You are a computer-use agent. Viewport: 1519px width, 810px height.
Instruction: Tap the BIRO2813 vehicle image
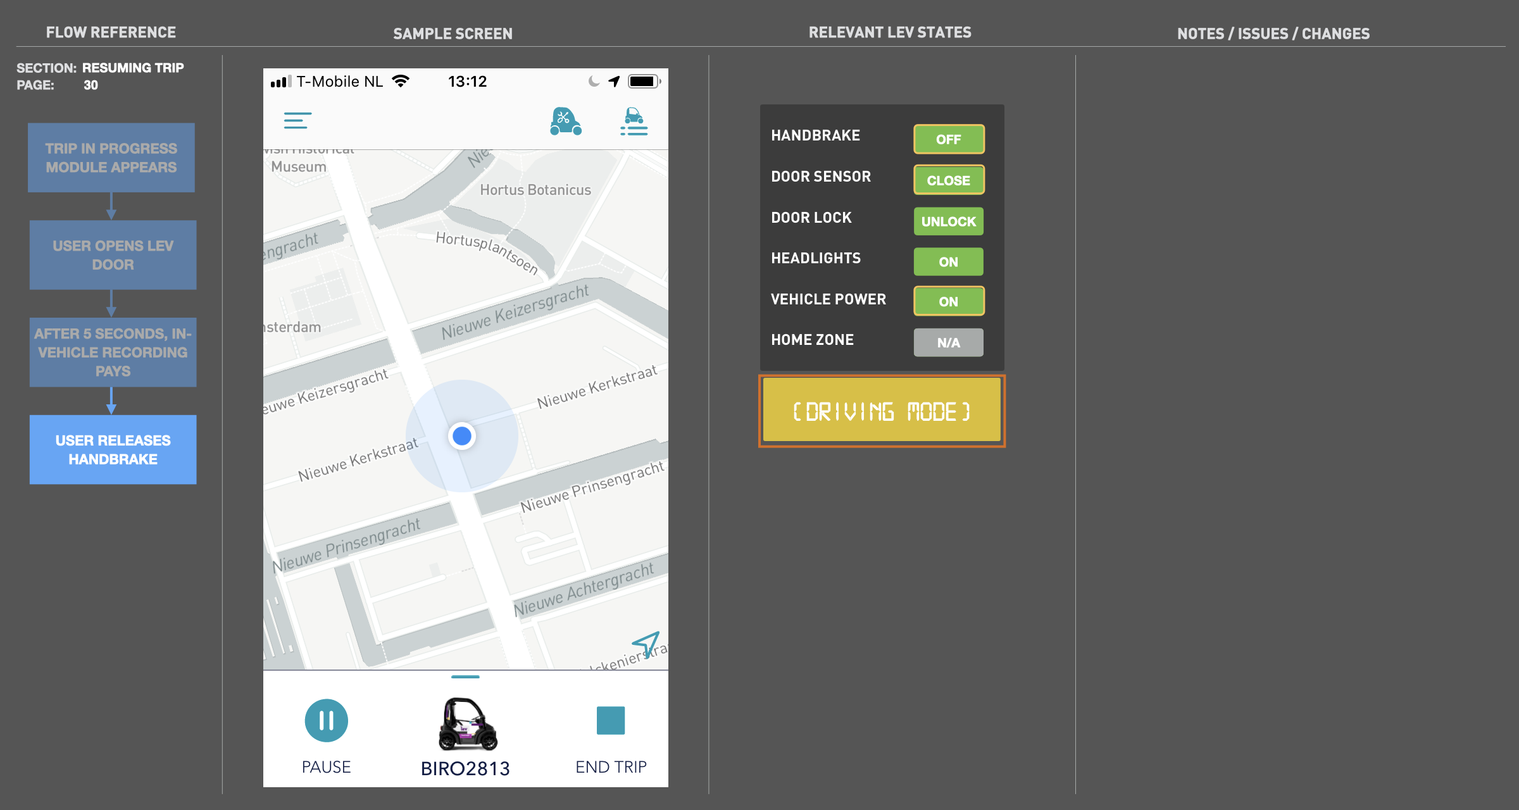(467, 723)
